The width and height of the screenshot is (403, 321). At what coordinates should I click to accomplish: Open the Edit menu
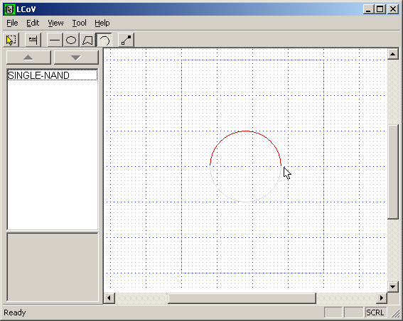tap(33, 23)
